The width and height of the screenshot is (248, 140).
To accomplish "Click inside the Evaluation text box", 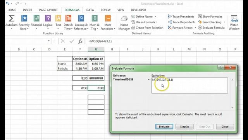I will [x=189, y=86].
